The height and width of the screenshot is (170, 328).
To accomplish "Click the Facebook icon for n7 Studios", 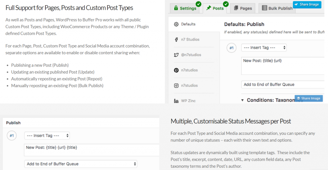I will (x=176, y=40).
